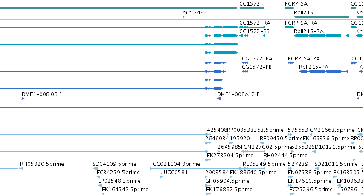Select EST EK166336.5prime
363x196 pixels.
[326, 139]
